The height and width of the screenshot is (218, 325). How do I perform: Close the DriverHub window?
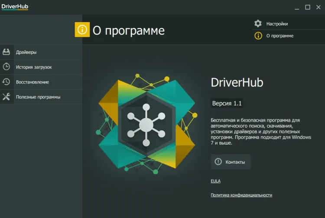coord(318,7)
